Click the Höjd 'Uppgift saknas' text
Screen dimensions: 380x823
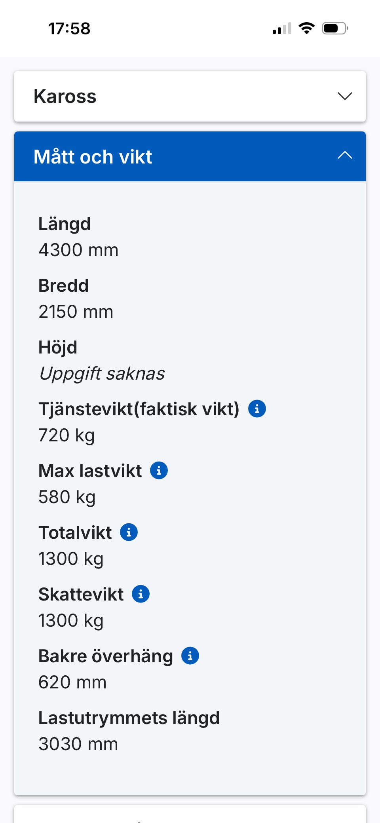pos(102,374)
